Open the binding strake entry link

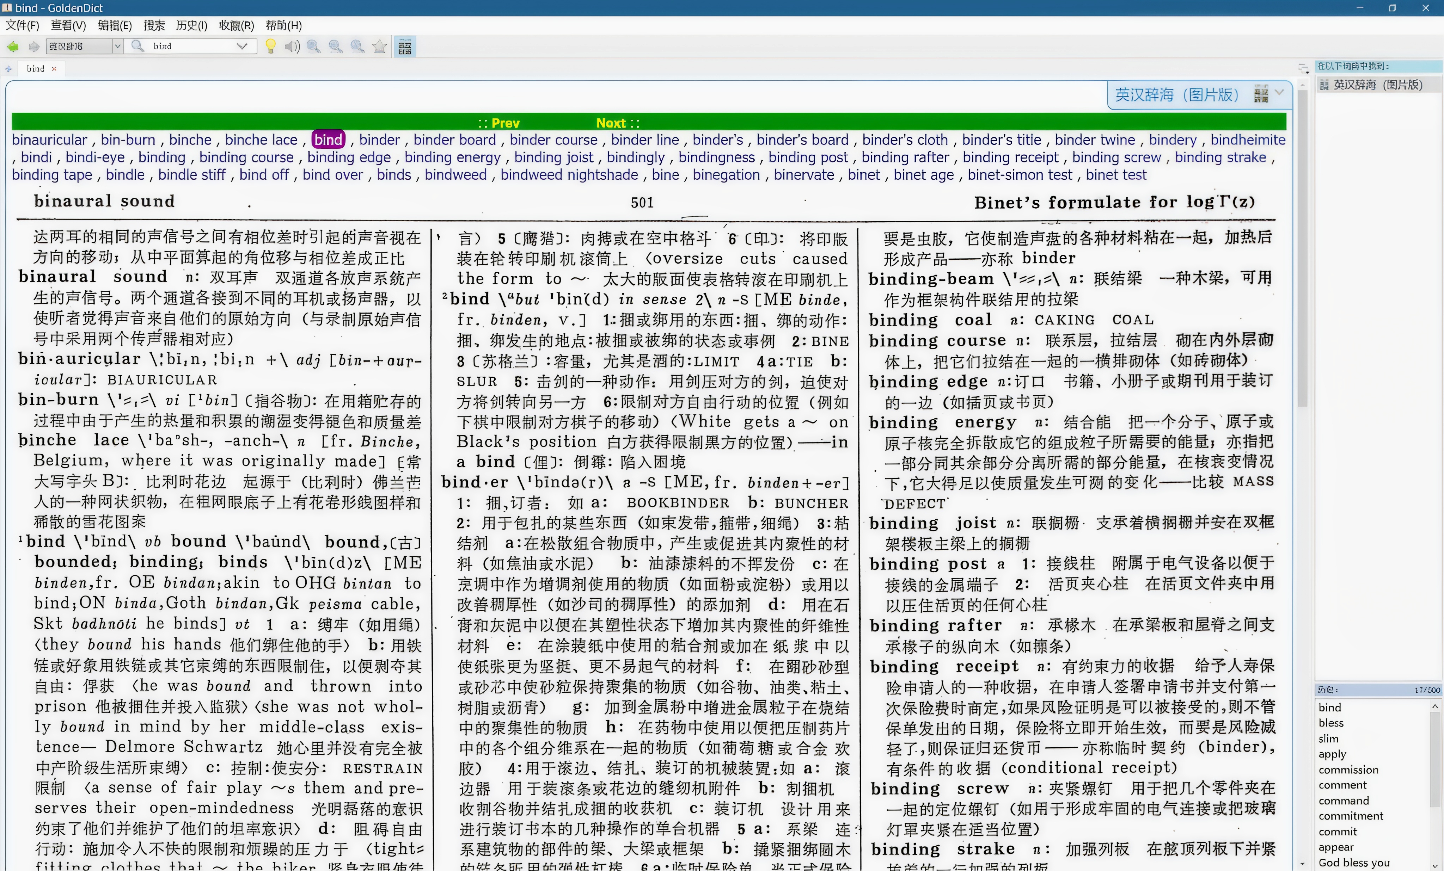(1221, 157)
